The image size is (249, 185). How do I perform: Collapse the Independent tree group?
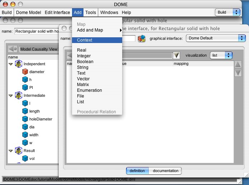[x=11, y=64]
